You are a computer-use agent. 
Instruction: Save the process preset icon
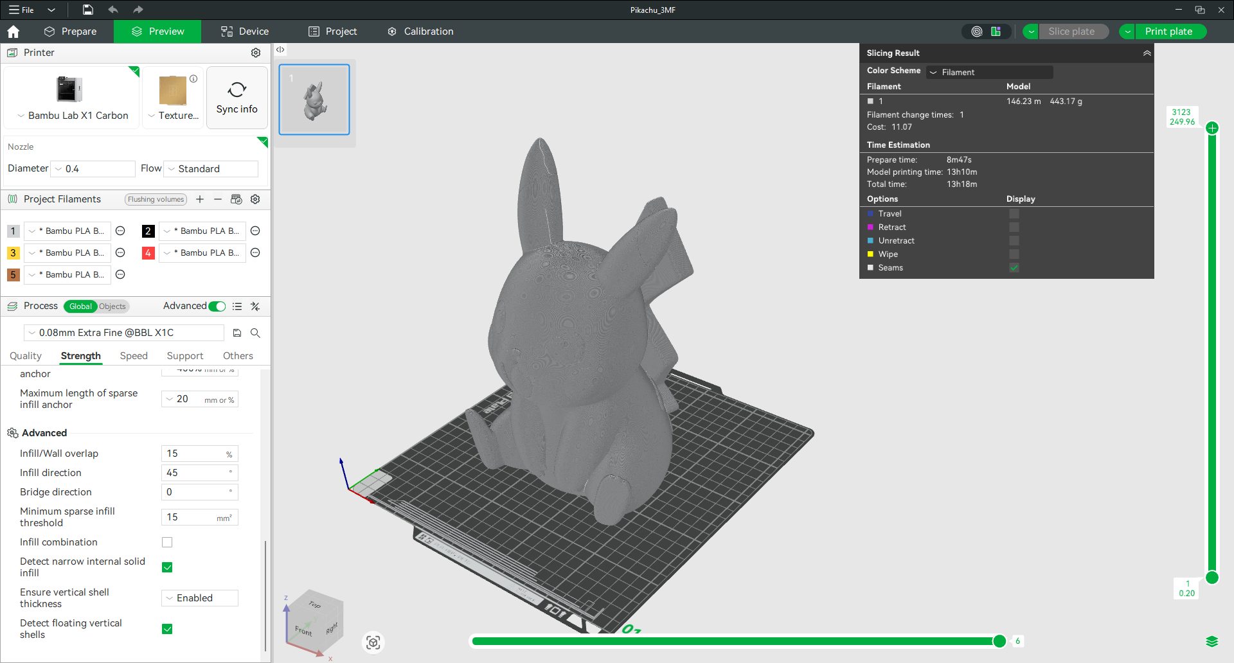pos(237,333)
